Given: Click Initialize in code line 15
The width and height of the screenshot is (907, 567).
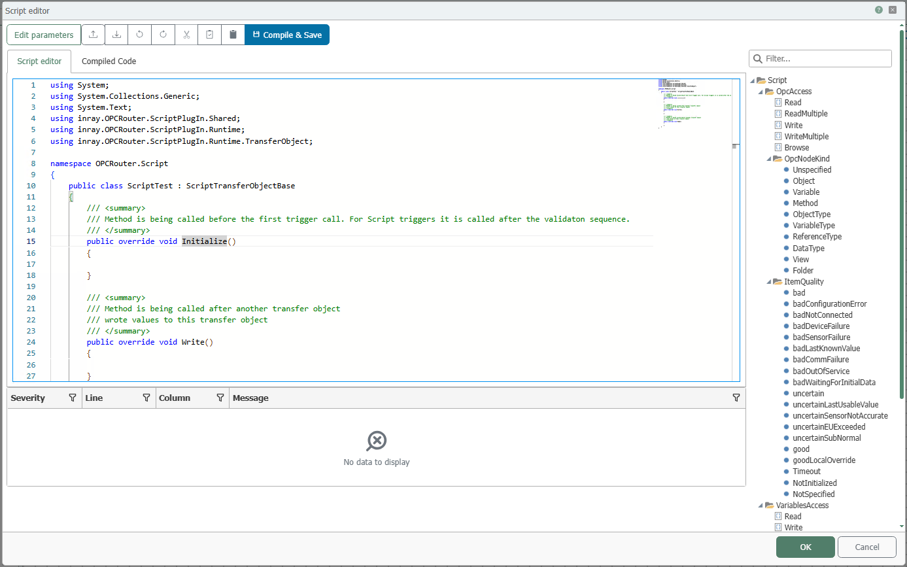Looking at the screenshot, I should 204,241.
